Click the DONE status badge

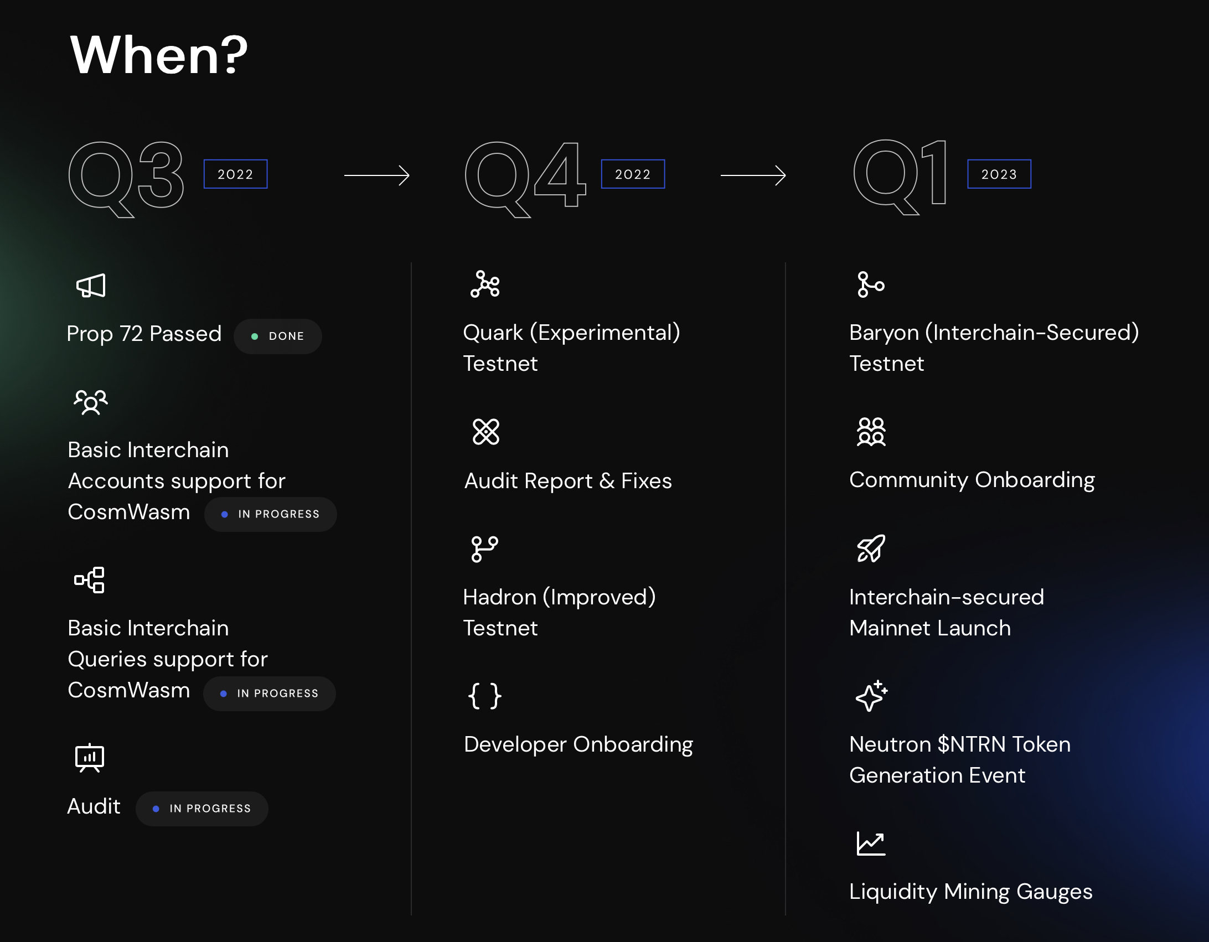[x=278, y=336]
